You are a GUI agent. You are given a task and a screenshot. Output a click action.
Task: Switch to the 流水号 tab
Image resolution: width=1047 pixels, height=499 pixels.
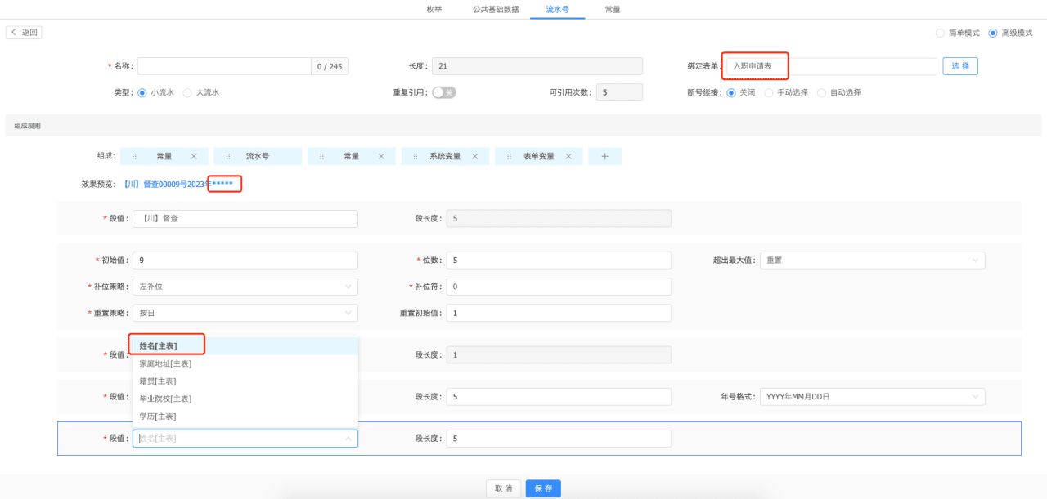[x=558, y=9]
